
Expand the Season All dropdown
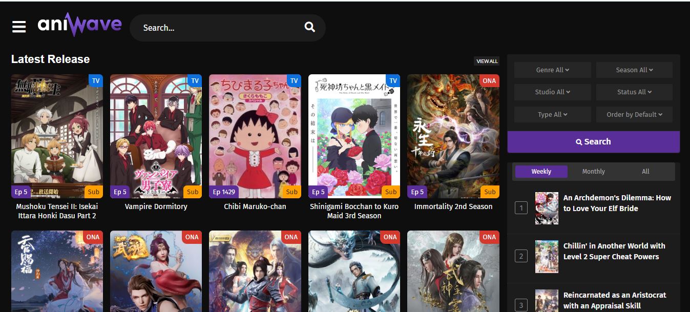[x=634, y=70]
